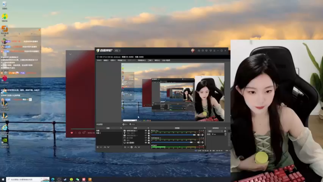The image size is (323, 182).
Task: Move the selected scene up
Action: pyautogui.click(x=105, y=147)
